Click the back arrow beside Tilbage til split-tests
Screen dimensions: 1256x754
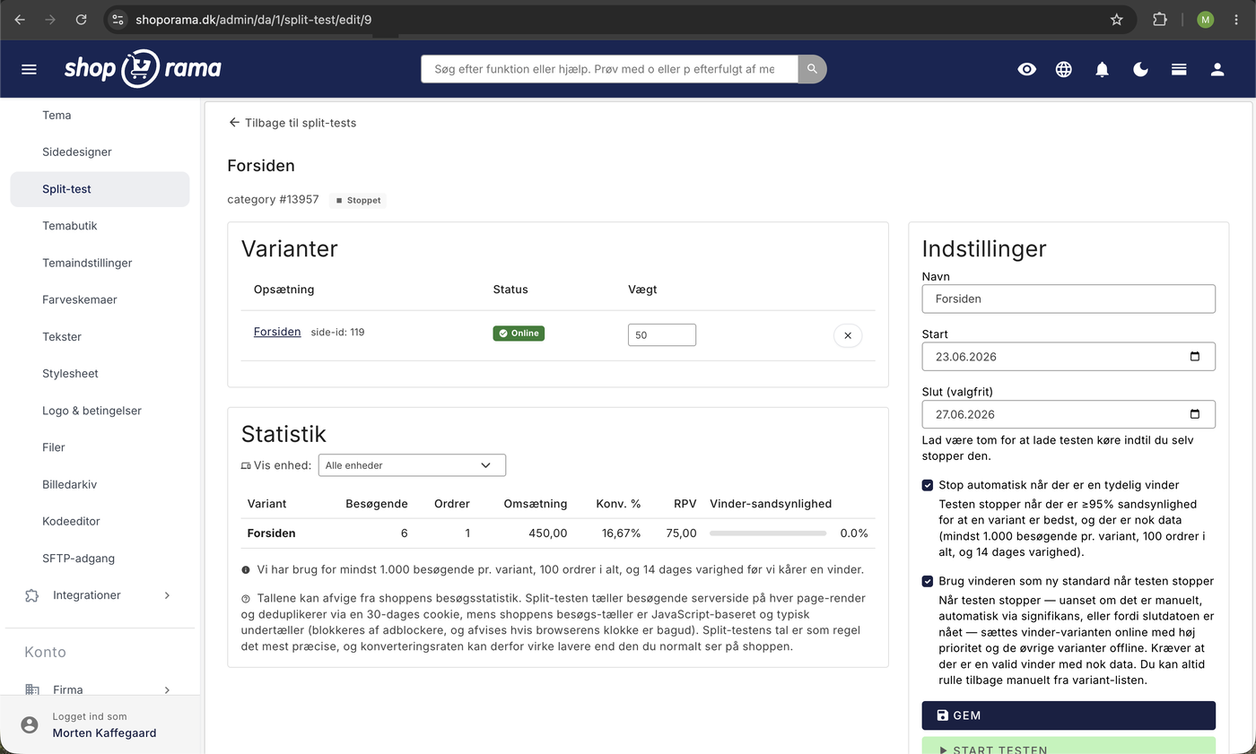pos(234,123)
